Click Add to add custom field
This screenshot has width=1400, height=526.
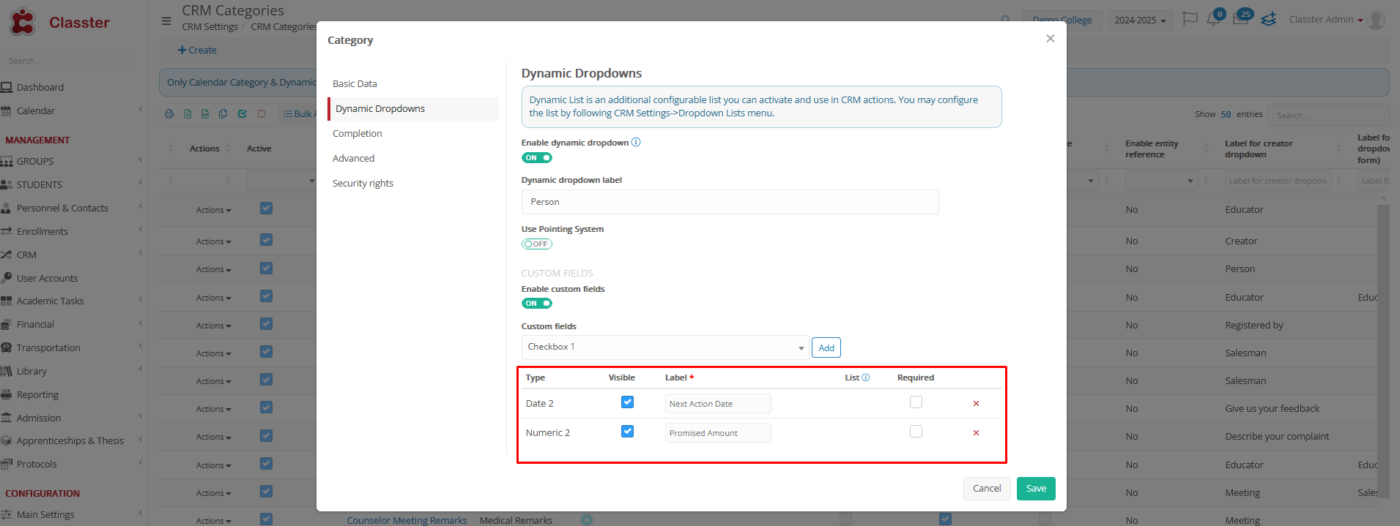point(826,348)
